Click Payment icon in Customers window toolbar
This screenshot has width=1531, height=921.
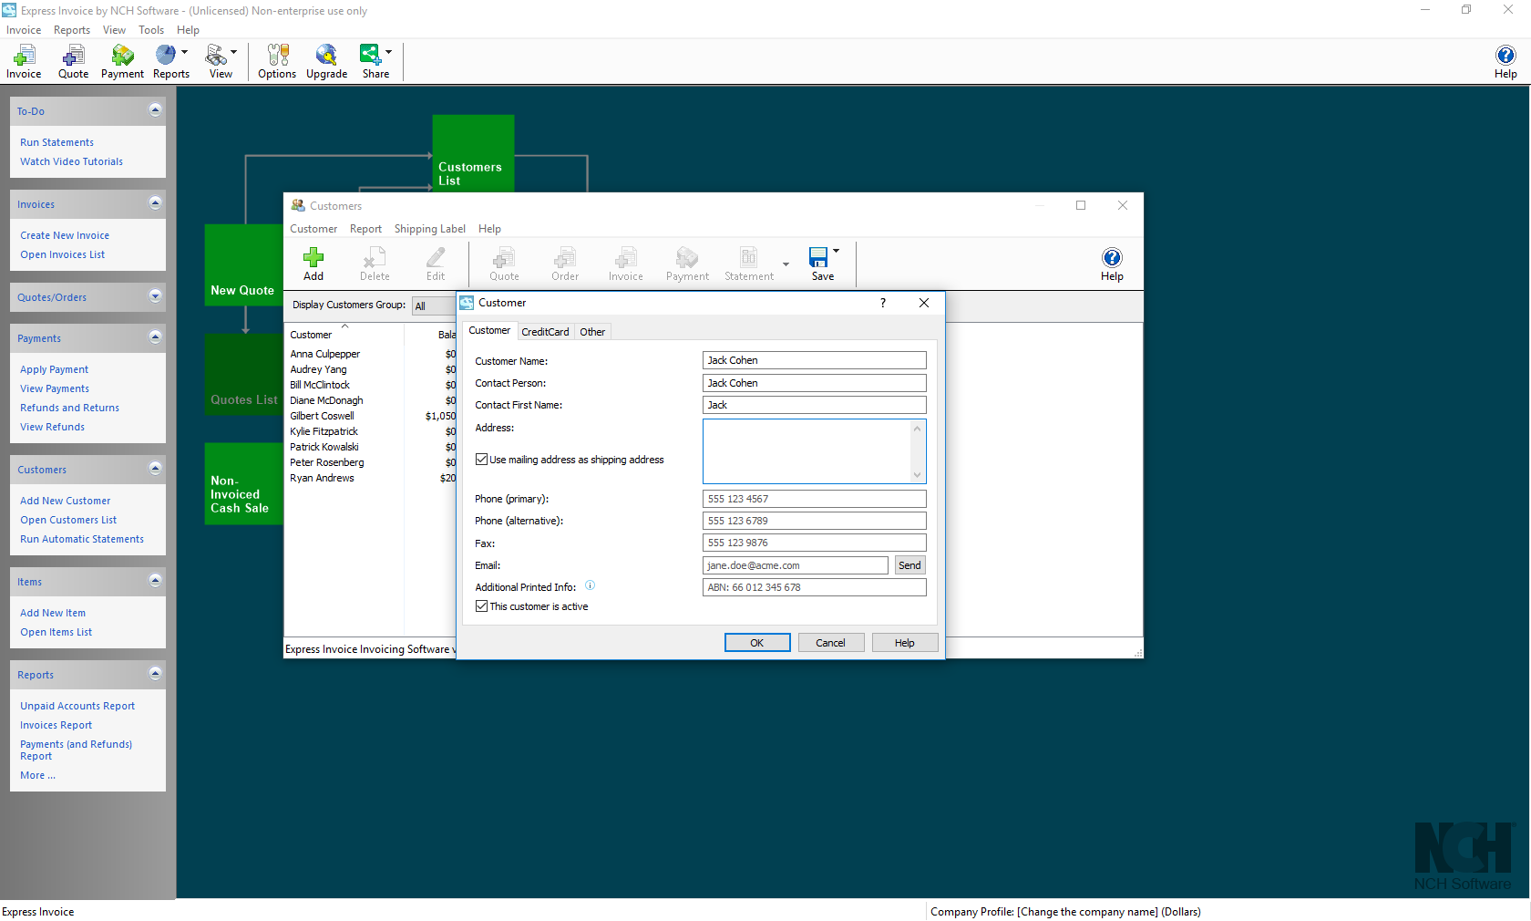point(687,264)
